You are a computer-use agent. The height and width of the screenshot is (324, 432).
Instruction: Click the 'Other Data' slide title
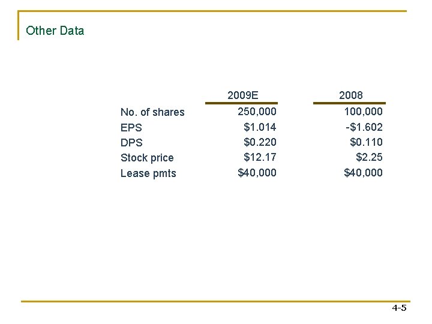point(55,31)
